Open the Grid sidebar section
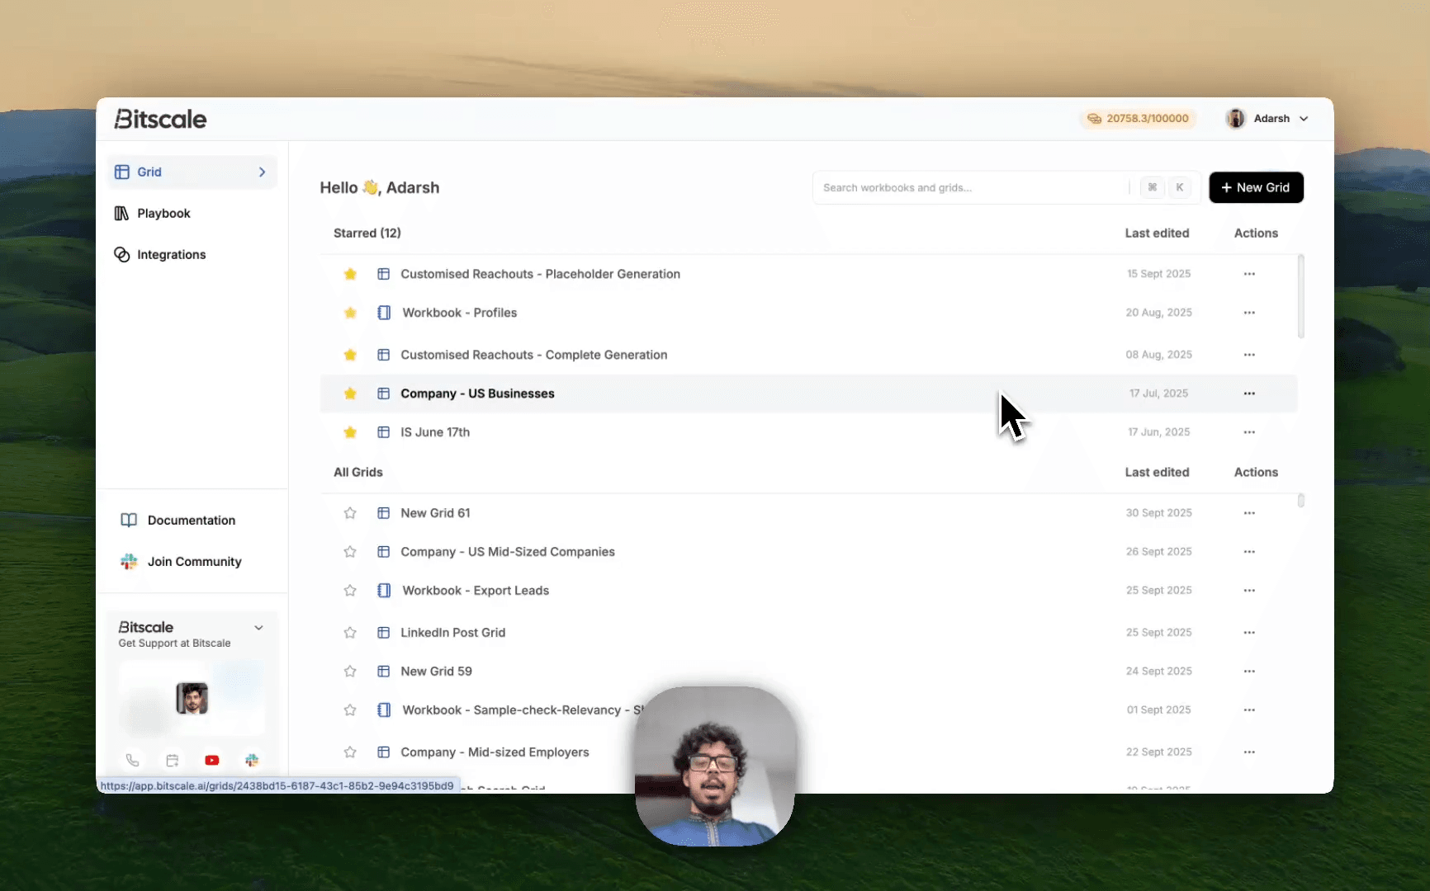Screen dimensions: 1430x891 [x=192, y=172]
